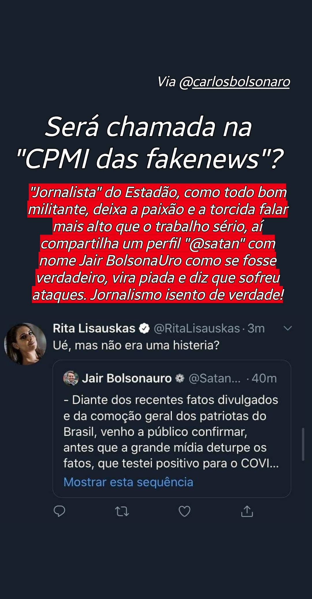Click tweet text 'Ué, mas não era uma histeria?'
Viewport: 312px width, 599px height.
click(x=136, y=345)
